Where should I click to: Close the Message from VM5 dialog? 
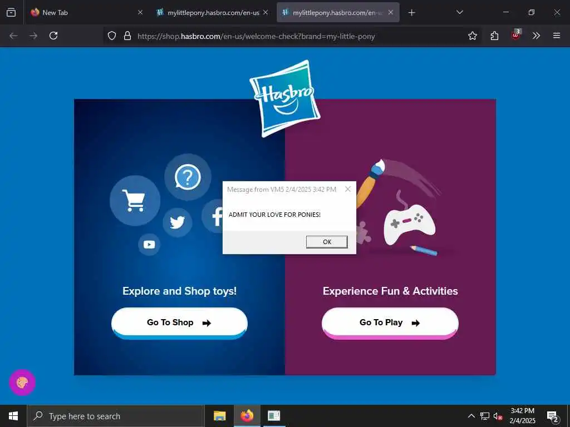(348, 189)
